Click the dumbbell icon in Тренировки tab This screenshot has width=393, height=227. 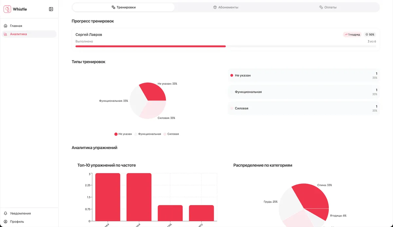113,7
